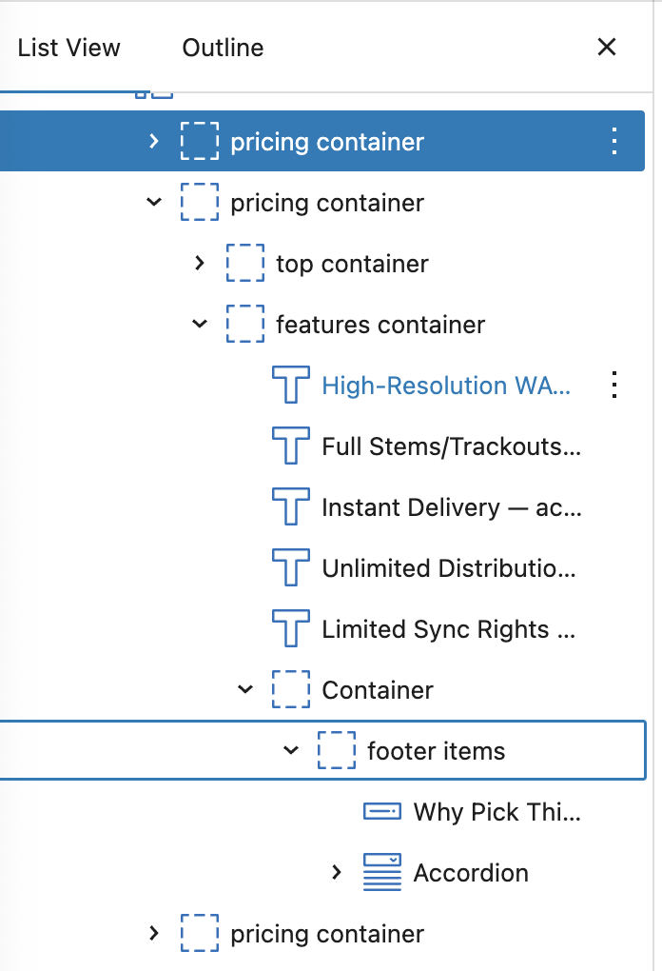Click the button block icon beside Why Pick Thi...

[x=382, y=812]
